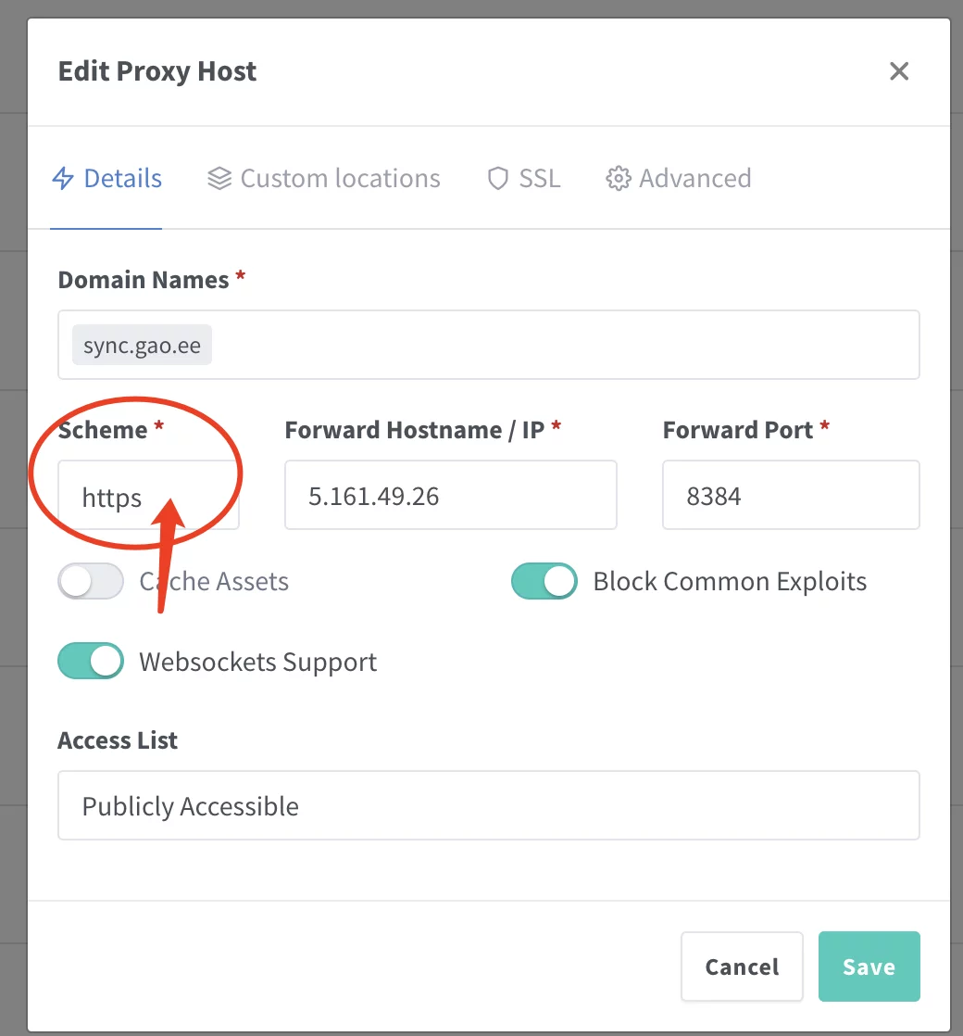Enable the Cache Assets switch
The width and height of the screenshot is (963, 1036).
point(91,582)
